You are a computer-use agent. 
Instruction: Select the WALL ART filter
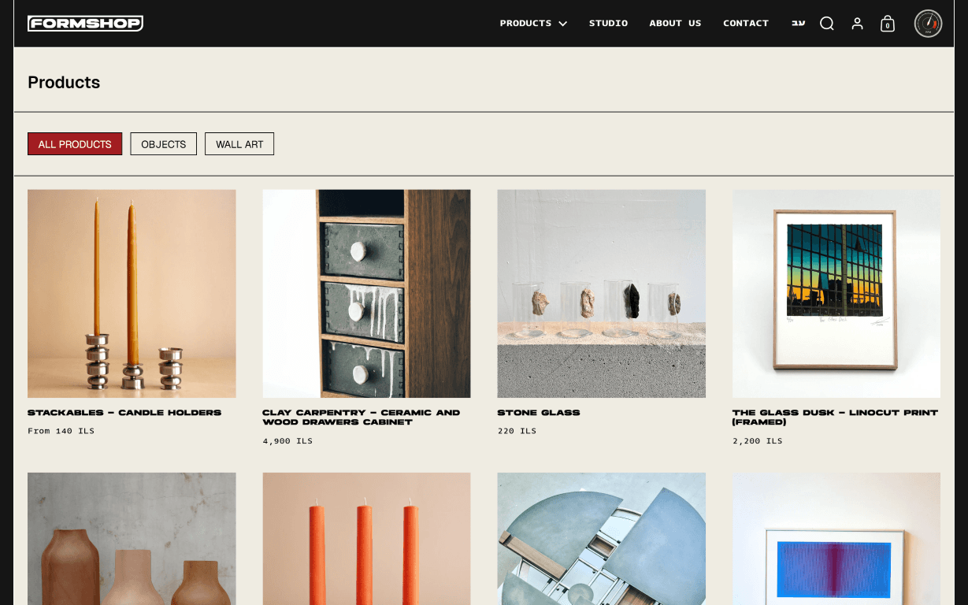click(239, 143)
